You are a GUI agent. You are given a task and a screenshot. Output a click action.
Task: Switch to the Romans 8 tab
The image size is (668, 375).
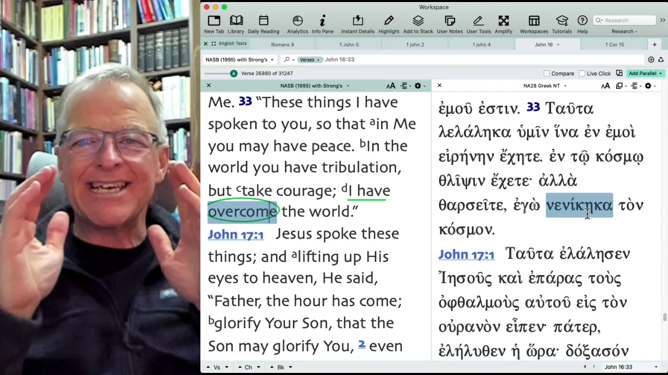[282, 45]
